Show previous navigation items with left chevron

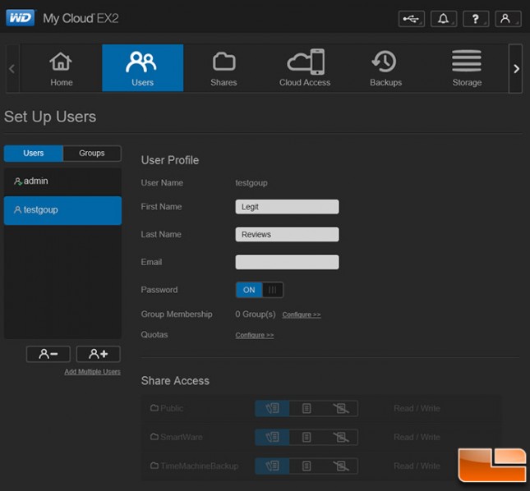pos(12,68)
